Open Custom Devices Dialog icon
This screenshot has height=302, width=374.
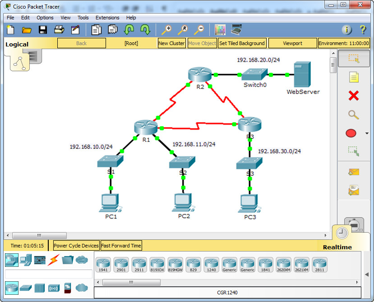pyautogui.click(x=236, y=30)
